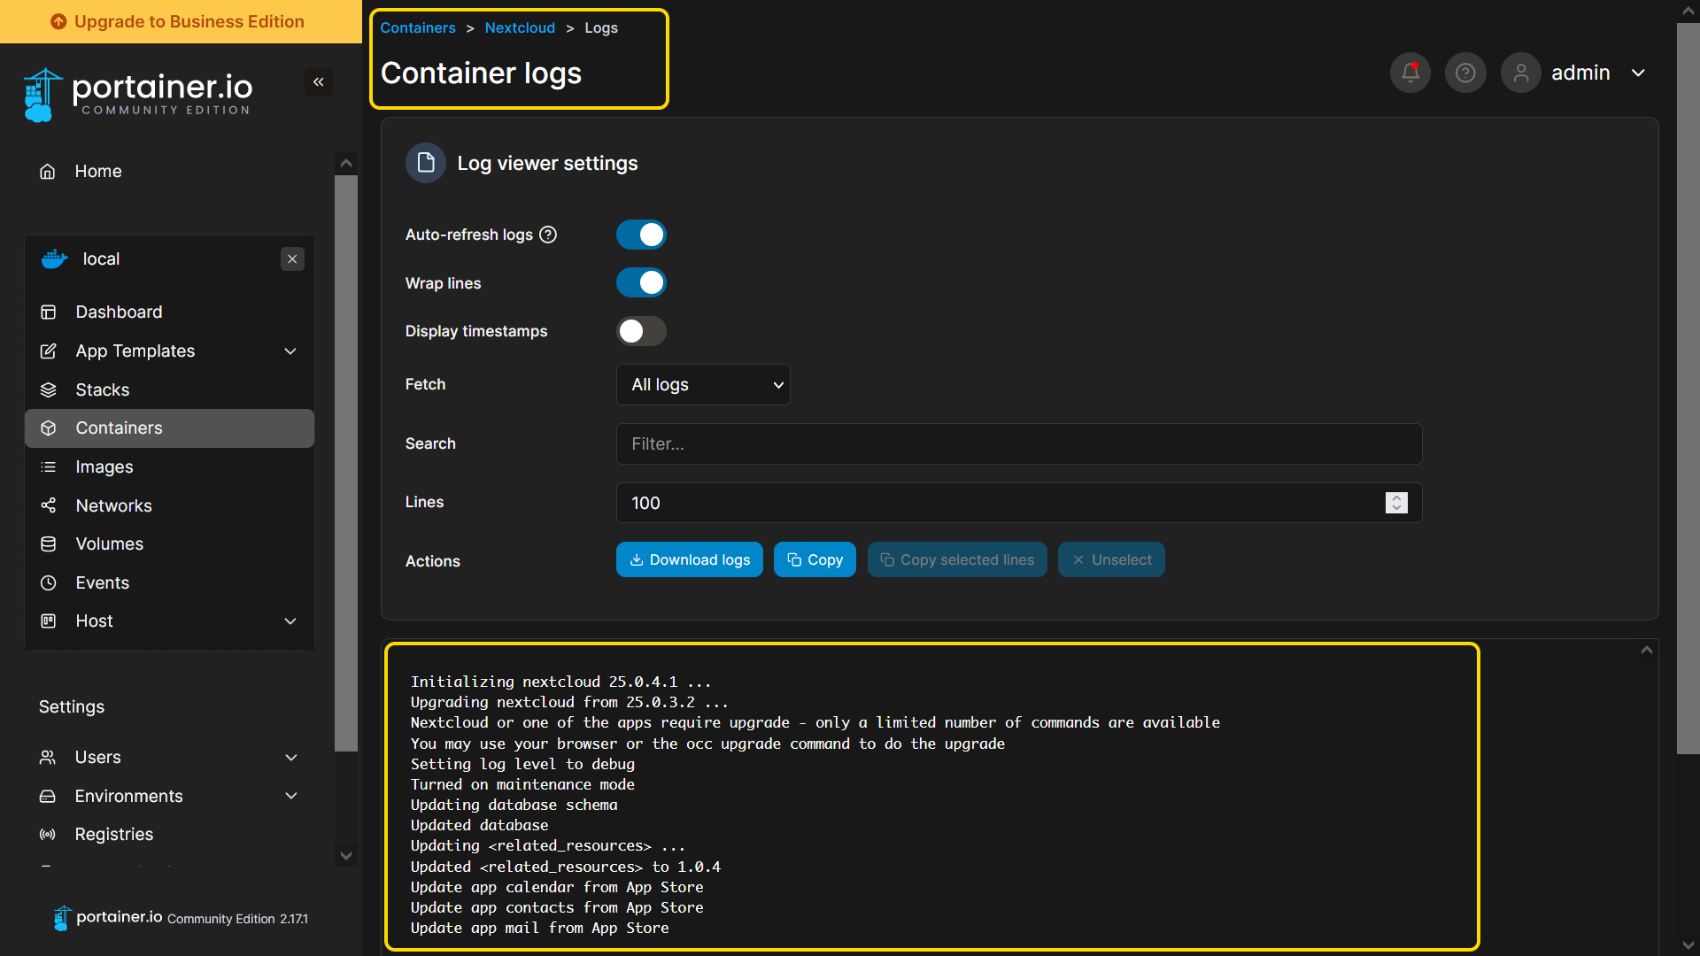Click the Unselect button

pyautogui.click(x=1111, y=559)
